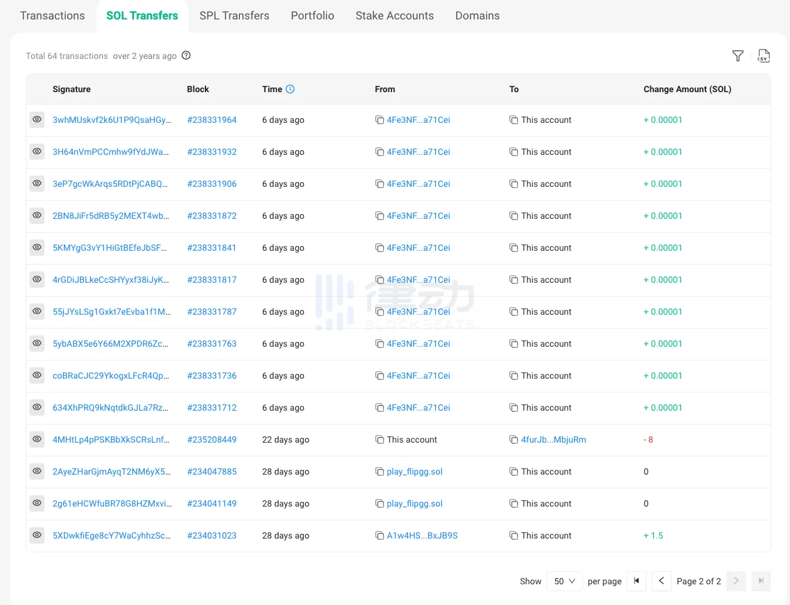Open block #238331712 link
This screenshot has height=605, width=790.
[x=212, y=408]
